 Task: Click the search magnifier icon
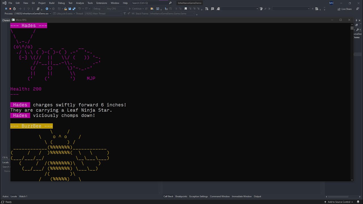170,3
